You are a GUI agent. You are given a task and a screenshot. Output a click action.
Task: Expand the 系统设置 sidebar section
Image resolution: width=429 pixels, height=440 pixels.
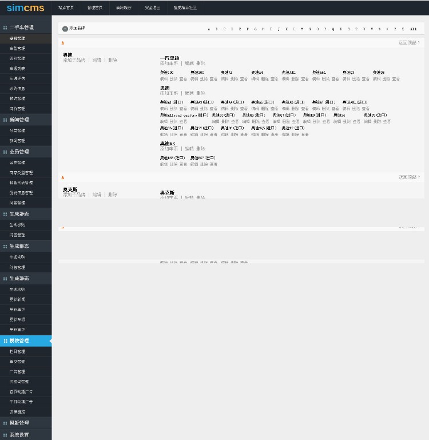[26, 435]
